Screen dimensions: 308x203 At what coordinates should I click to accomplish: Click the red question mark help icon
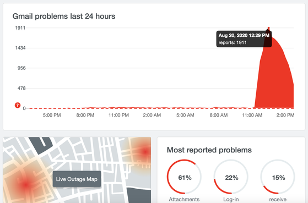click(x=18, y=105)
